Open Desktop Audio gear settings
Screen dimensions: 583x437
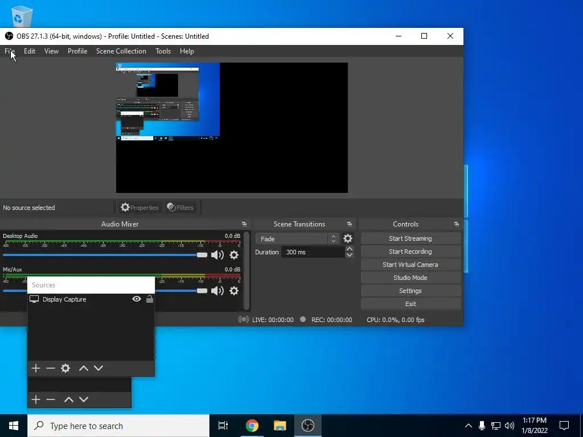click(x=234, y=255)
